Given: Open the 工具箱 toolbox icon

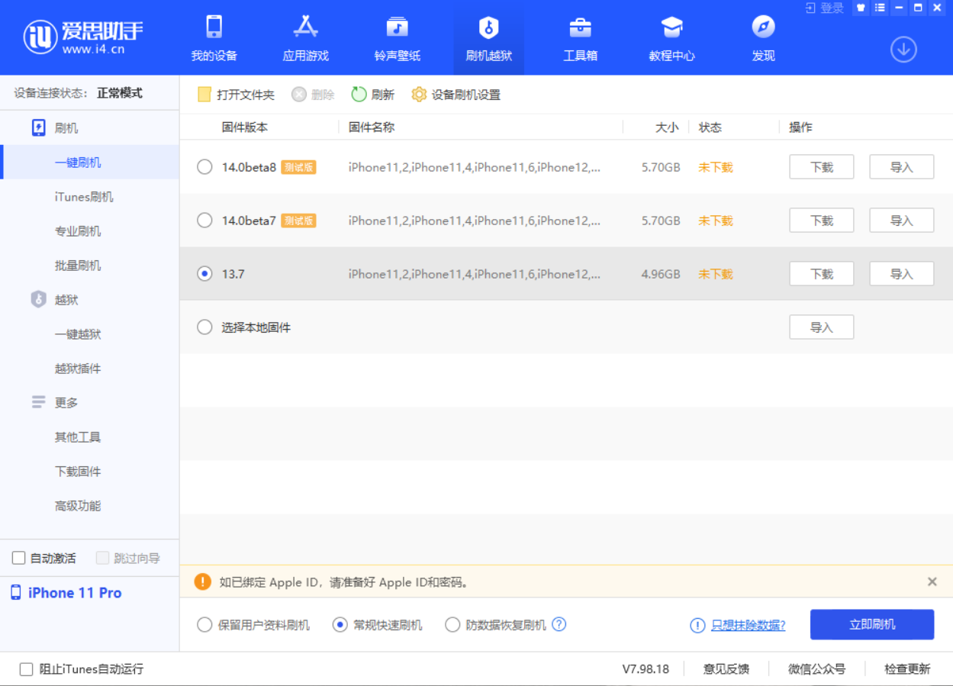Looking at the screenshot, I should coord(580,28).
